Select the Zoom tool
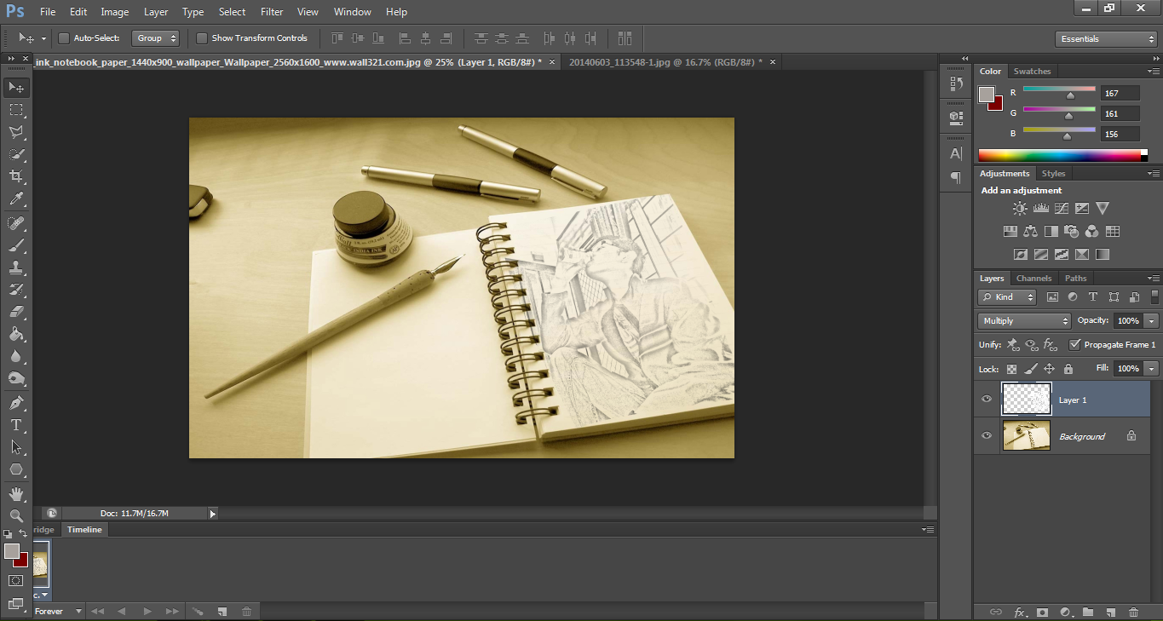1163x621 pixels. click(x=16, y=516)
